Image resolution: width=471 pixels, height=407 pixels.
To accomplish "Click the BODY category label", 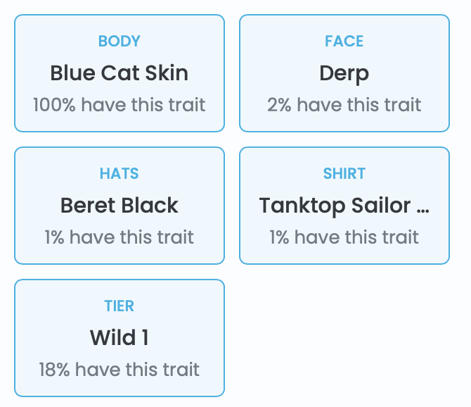I will (120, 41).
